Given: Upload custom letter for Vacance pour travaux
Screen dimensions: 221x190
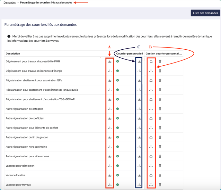Looking at the screenshot, I should tap(151, 185).
